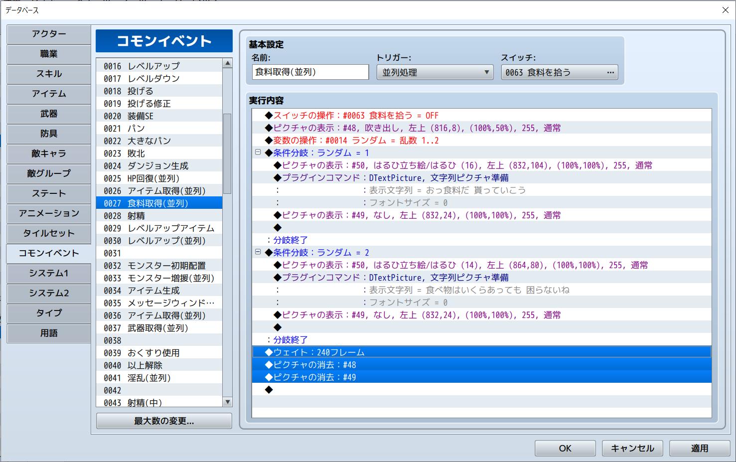This screenshot has height=462, width=736.
Task: Open the システム1 tab
Action: coord(49,273)
